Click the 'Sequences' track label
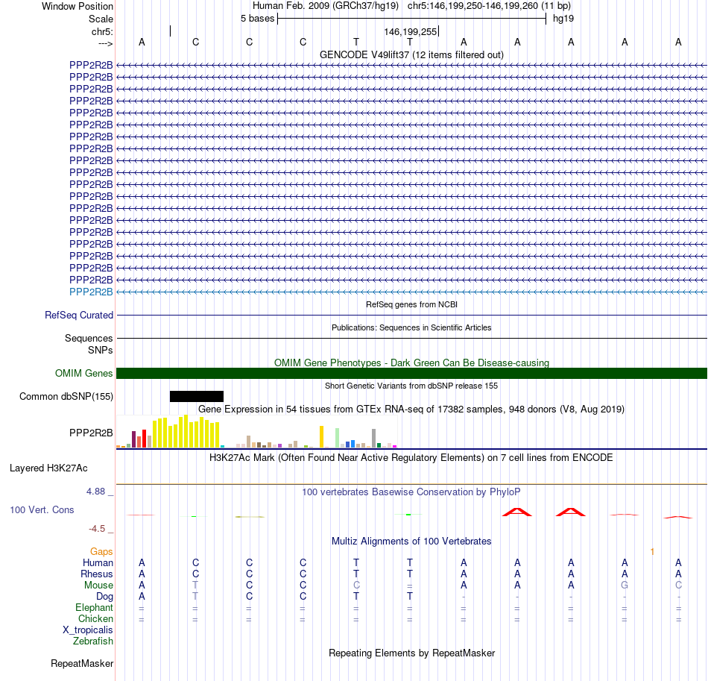 [x=89, y=338]
